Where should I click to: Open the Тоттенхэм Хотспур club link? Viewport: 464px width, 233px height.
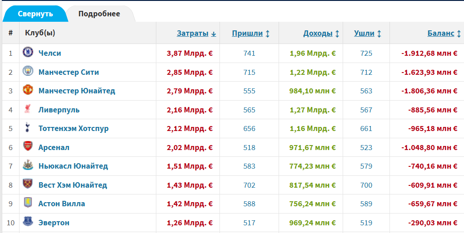[x=73, y=128]
